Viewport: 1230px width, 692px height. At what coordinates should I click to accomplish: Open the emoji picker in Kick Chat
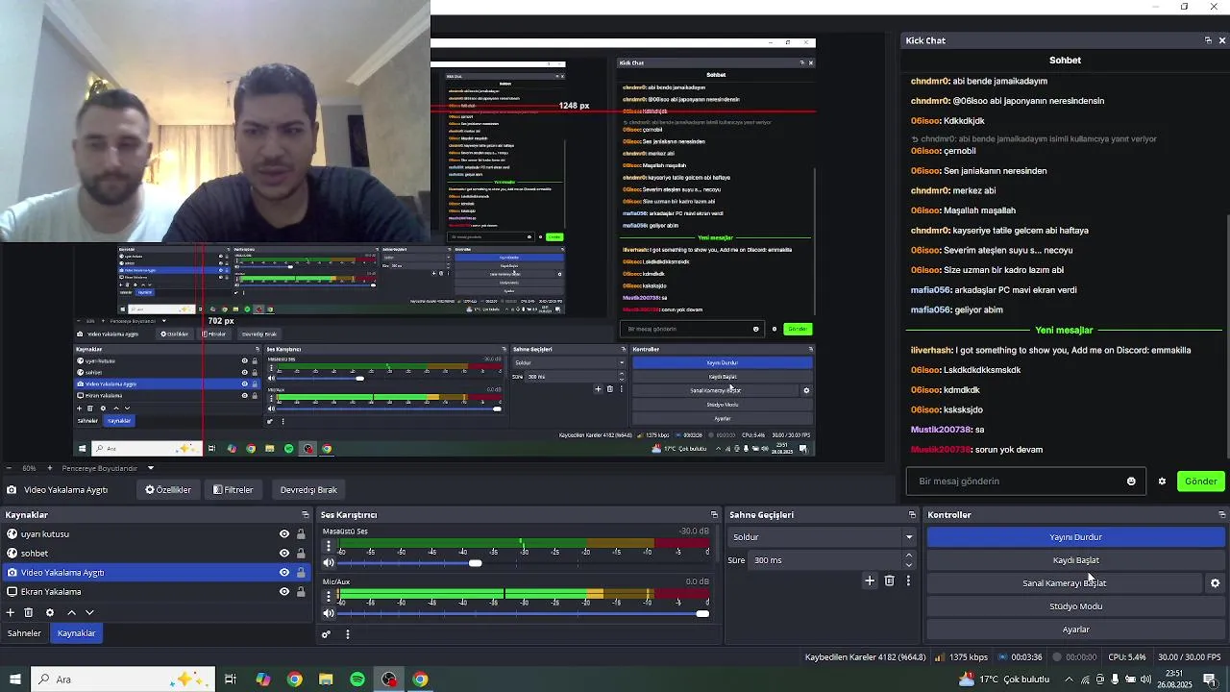click(1131, 482)
